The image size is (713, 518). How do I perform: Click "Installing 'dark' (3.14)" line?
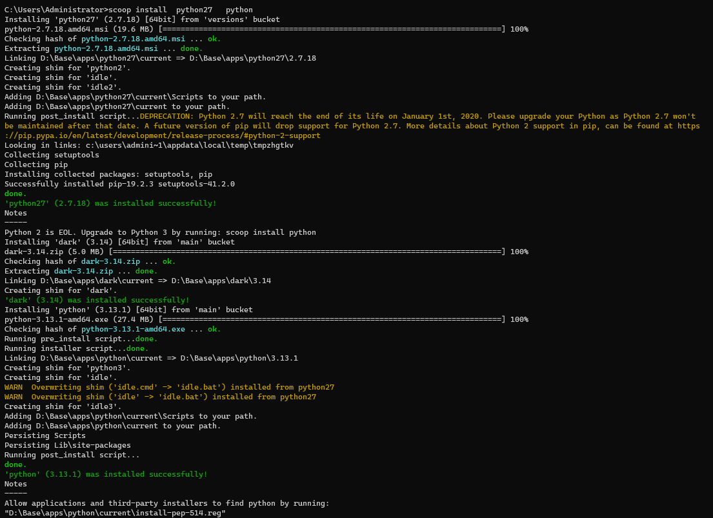pyautogui.click(x=119, y=243)
